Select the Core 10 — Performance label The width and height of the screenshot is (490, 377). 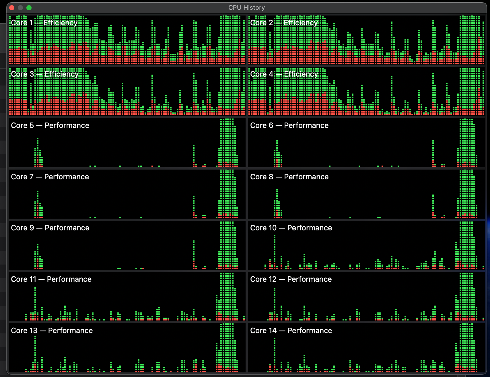[x=291, y=228]
